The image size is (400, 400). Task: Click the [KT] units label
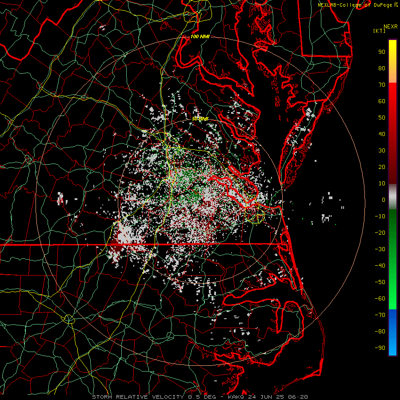coord(380,31)
